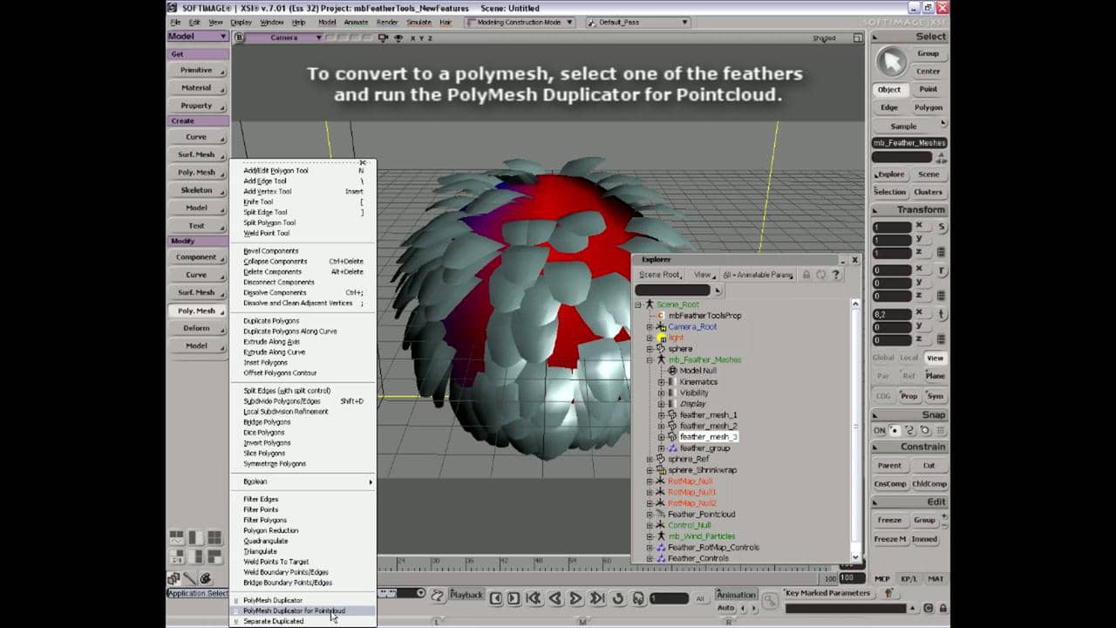Click the first layout icon at bottom left

pos(176,538)
